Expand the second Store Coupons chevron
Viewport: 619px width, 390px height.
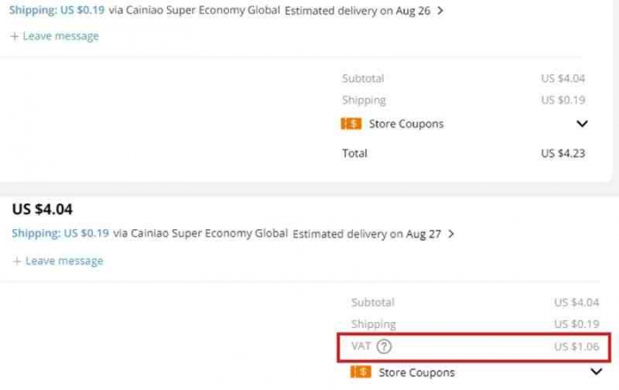point(596,371)
